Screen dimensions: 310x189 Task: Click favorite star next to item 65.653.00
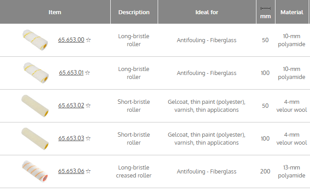[88, 40]
